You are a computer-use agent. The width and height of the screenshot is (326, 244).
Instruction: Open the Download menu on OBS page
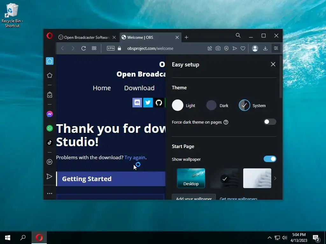click(x=139, y=88)
